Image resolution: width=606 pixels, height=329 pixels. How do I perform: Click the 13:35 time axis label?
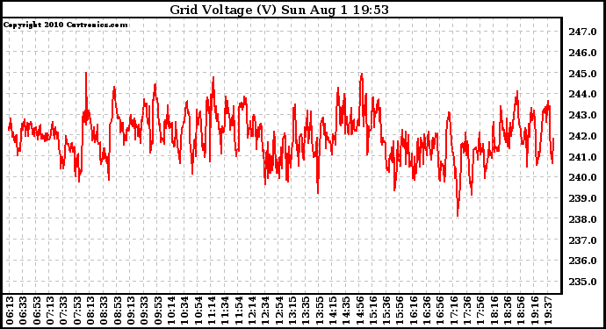307,311
